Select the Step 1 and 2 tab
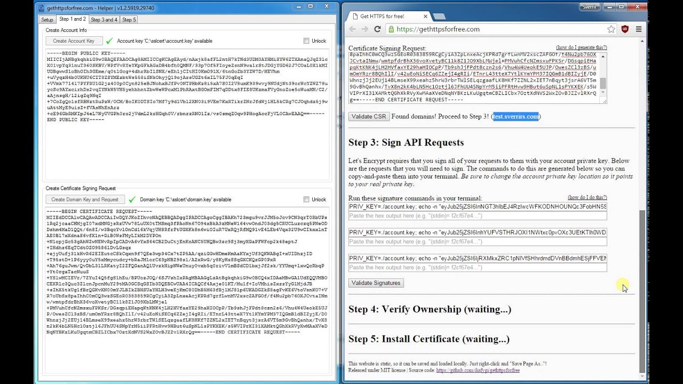Screen dimensions: 683x384 (x=73, y=19)
